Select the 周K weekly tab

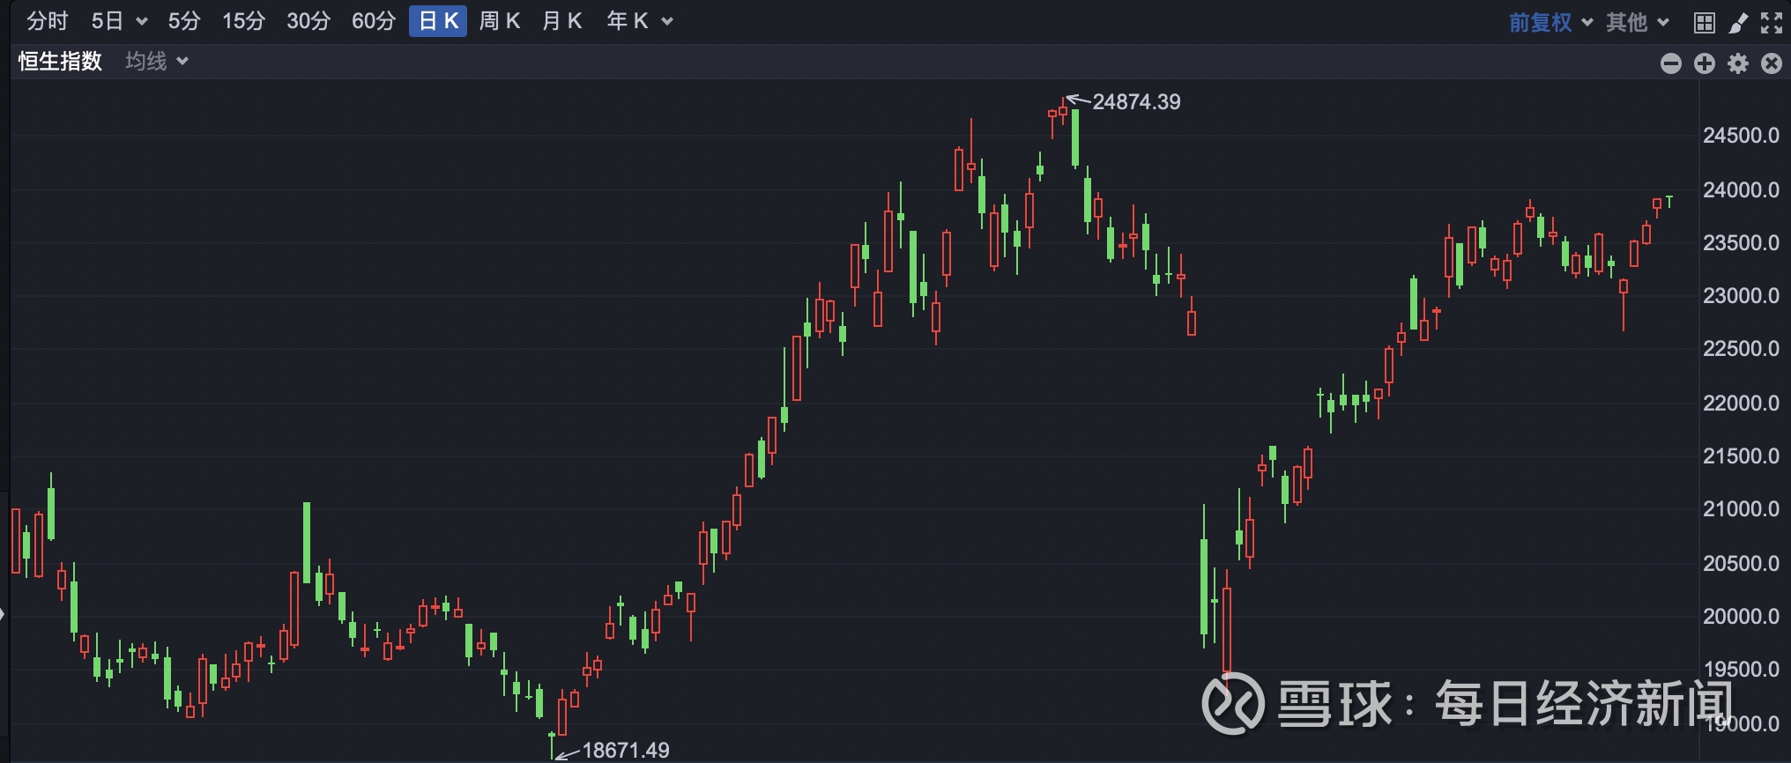point(500,21)
